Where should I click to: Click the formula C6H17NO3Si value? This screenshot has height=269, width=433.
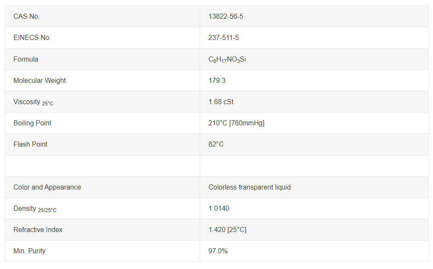click(227, 59)
